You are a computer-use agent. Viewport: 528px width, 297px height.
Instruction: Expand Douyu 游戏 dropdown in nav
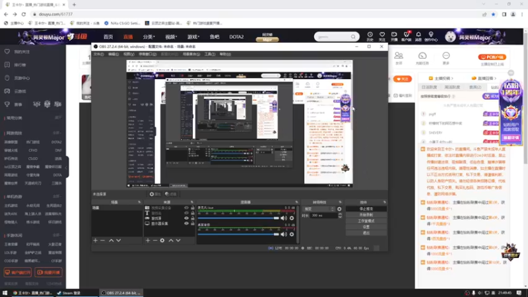pos(193,37)
